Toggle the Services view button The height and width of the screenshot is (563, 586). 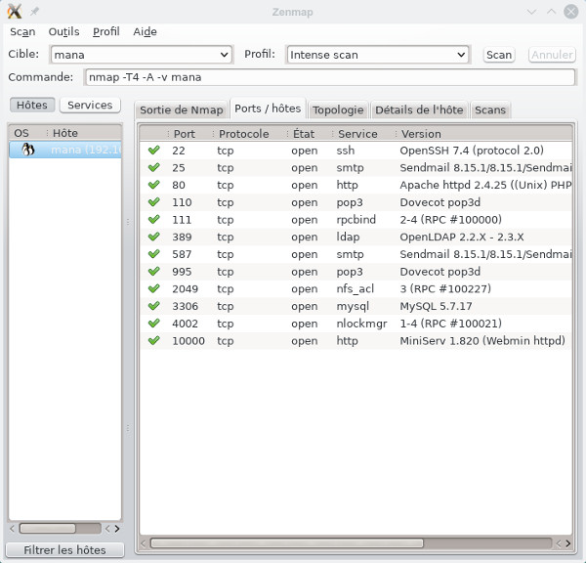[90, 106]
